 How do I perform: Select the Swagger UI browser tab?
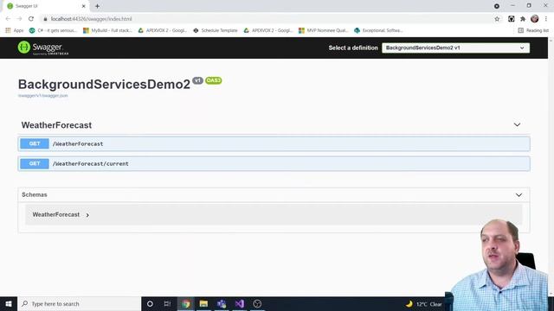(x=47, y=6)
